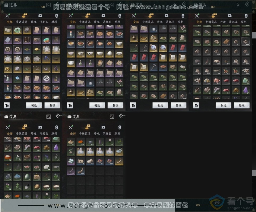The width and height of the screenshot is (256, 212).
Task: Select the unbadged white-haired character portrait
Action: click(109, 151)
